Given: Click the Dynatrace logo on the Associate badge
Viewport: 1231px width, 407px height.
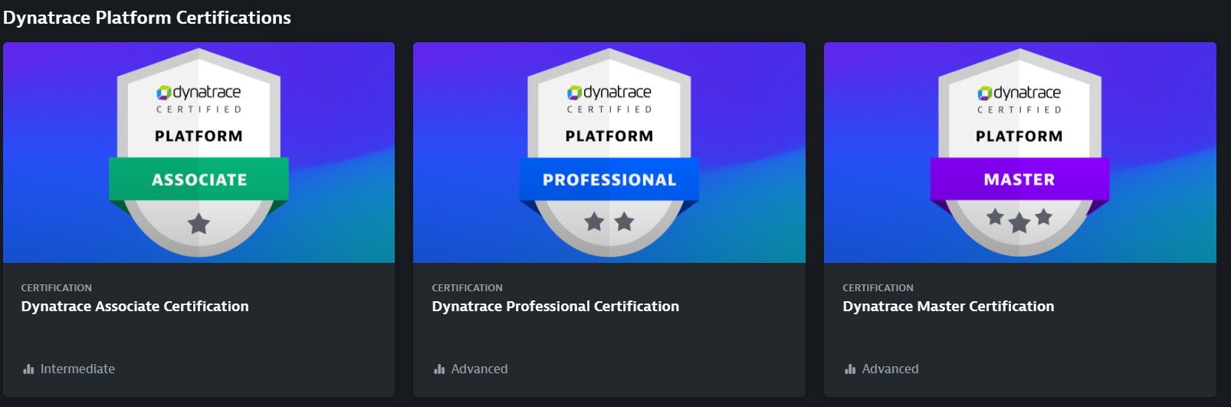Looking at the screenshot, I should [x=199, y=93].
